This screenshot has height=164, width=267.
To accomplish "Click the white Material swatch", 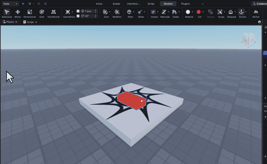I will (188, 12).
